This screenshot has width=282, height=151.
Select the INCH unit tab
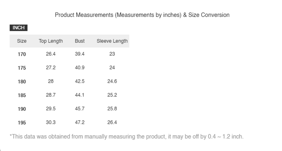(x=18, y=28)
